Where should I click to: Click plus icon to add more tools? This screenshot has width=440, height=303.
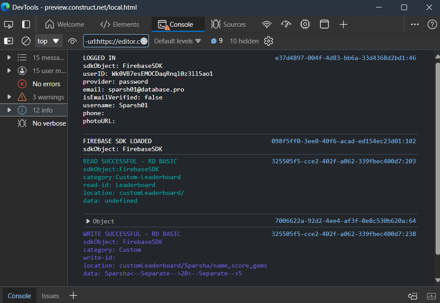[344, 25]
